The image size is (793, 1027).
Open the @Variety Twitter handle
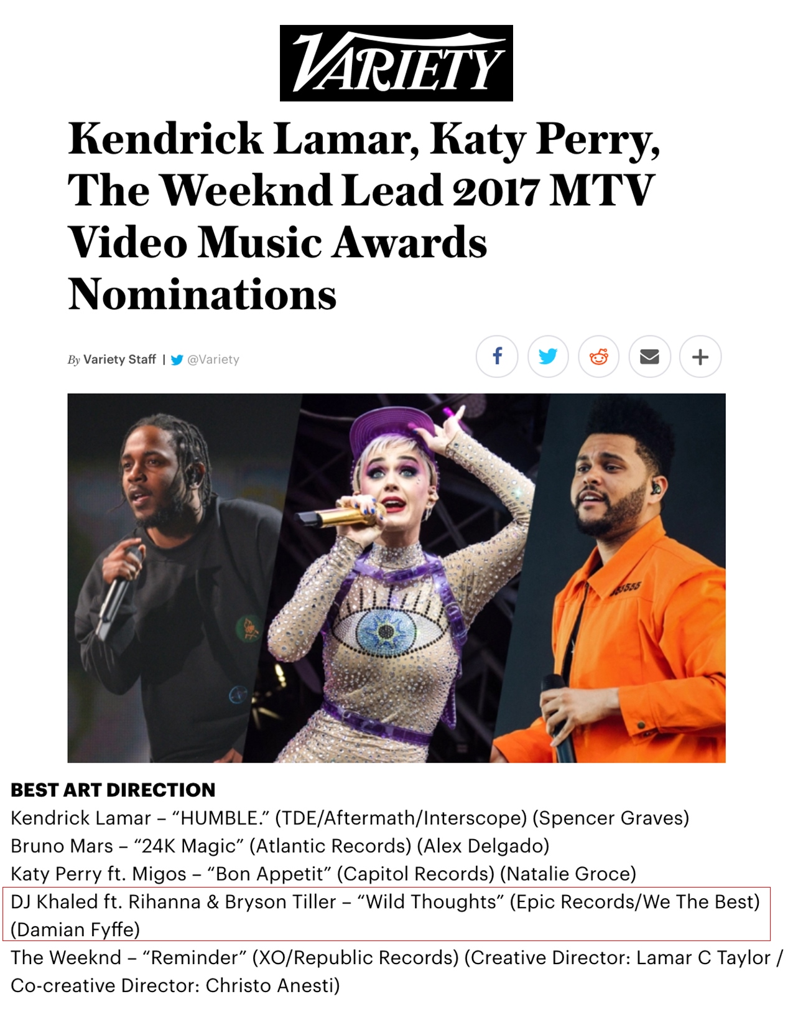point(213,359)
